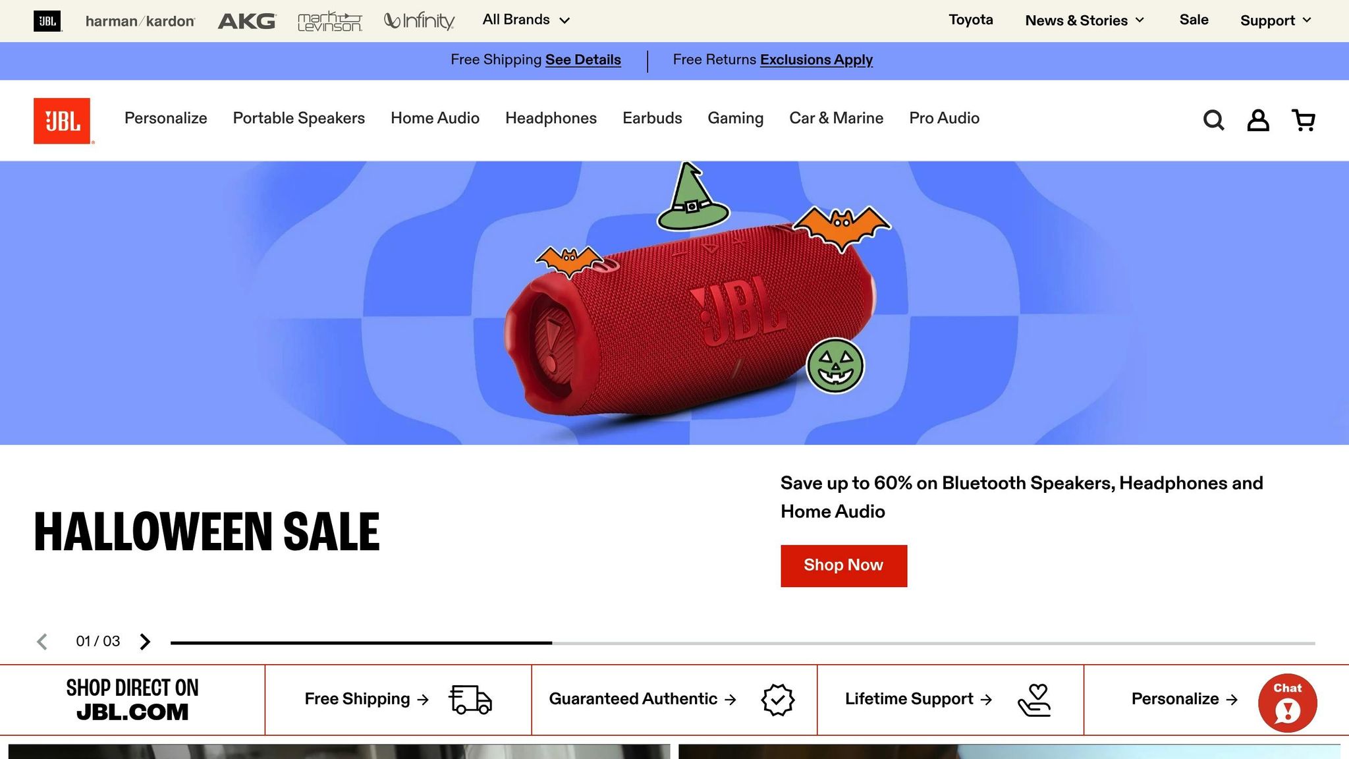Open the Chat support bubble
This screenshot has height=759, width=1349.
1287,703
